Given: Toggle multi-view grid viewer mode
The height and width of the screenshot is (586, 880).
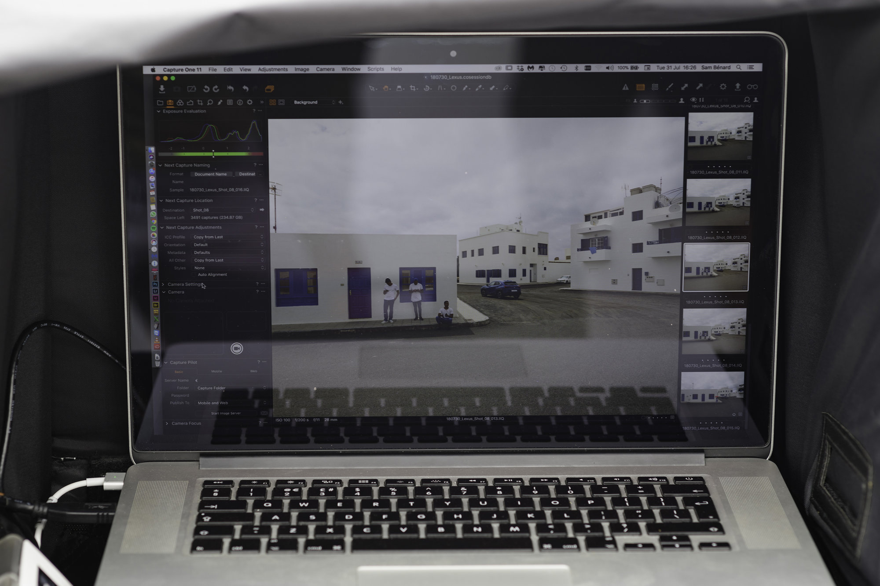Looking at the screenshot, I should click(x=272, y=102).
